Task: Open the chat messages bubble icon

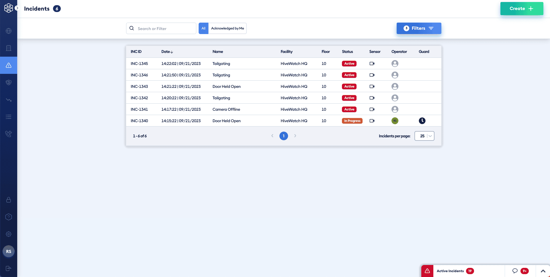Action: click(515, 271)
